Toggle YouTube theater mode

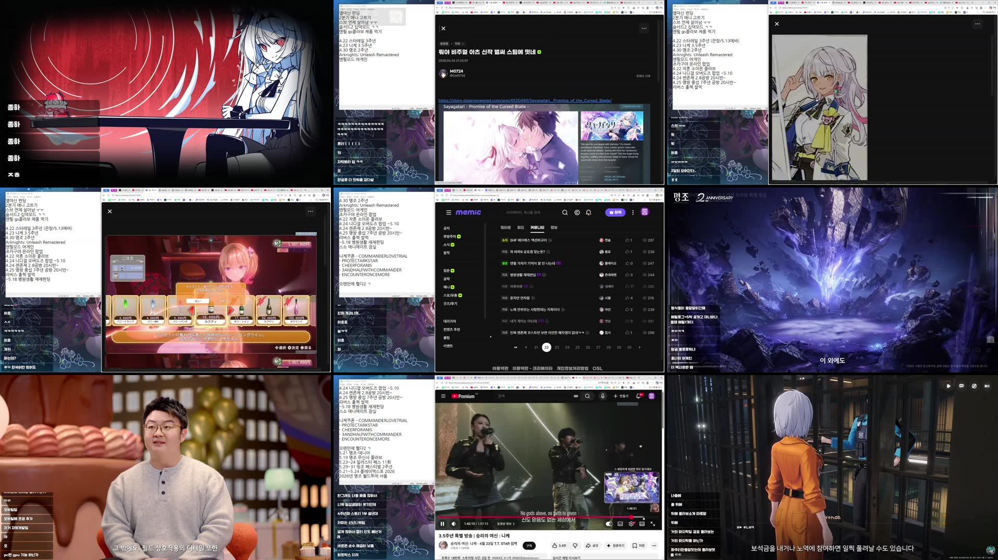click(642, 524)
